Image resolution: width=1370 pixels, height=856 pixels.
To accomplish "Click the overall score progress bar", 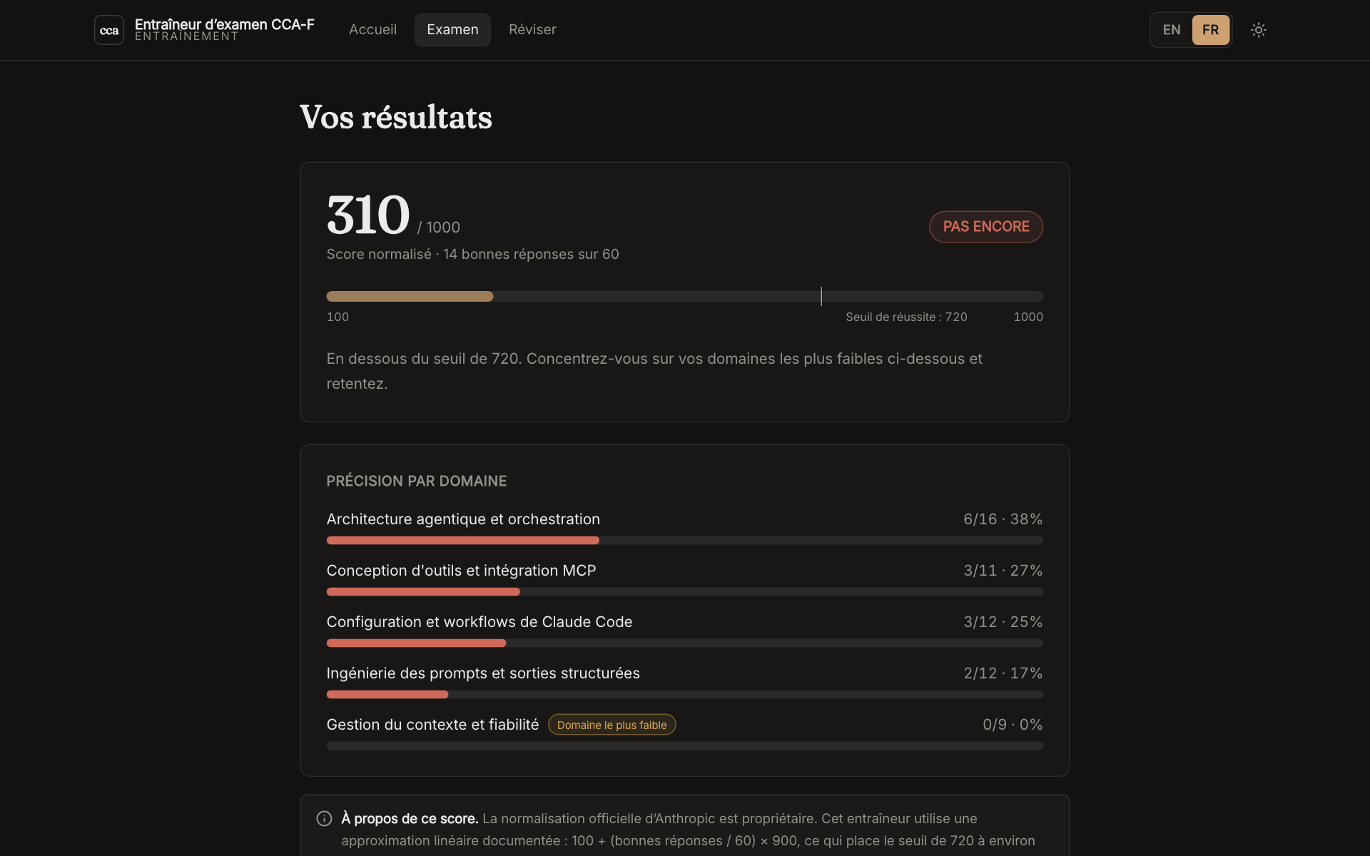I will [x=685, y=296].
